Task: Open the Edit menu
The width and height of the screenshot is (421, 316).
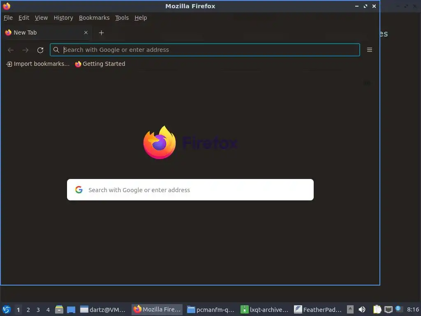Action: pyautogui.click(x=23, y=18)
